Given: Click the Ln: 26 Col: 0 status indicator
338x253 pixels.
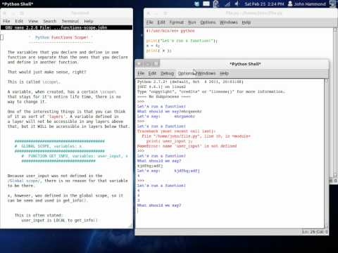Looking at the screenshot, I should pyautogui.click(x=315, y=232).
